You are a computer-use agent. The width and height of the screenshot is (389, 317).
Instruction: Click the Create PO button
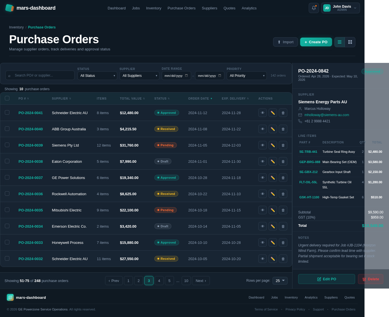(316, 42)
